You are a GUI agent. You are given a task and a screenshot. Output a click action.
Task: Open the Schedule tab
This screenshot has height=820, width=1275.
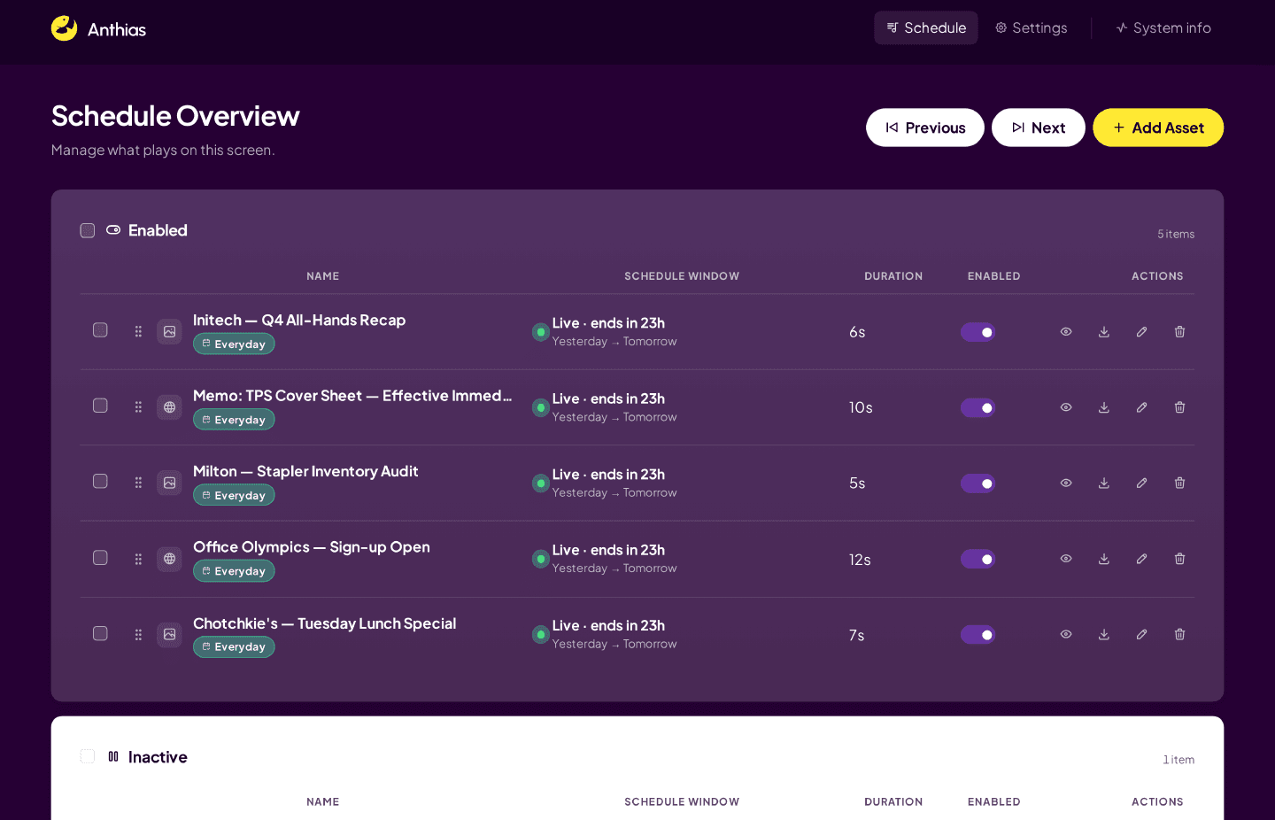click(926, 28)
